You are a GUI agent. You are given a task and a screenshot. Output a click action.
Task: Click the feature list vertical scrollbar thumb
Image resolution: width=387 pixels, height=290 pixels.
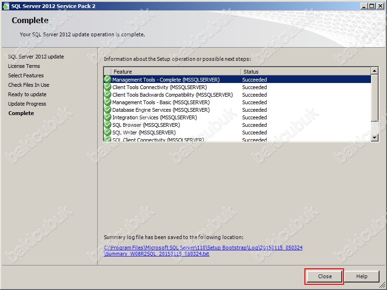(x=374, y=98)
